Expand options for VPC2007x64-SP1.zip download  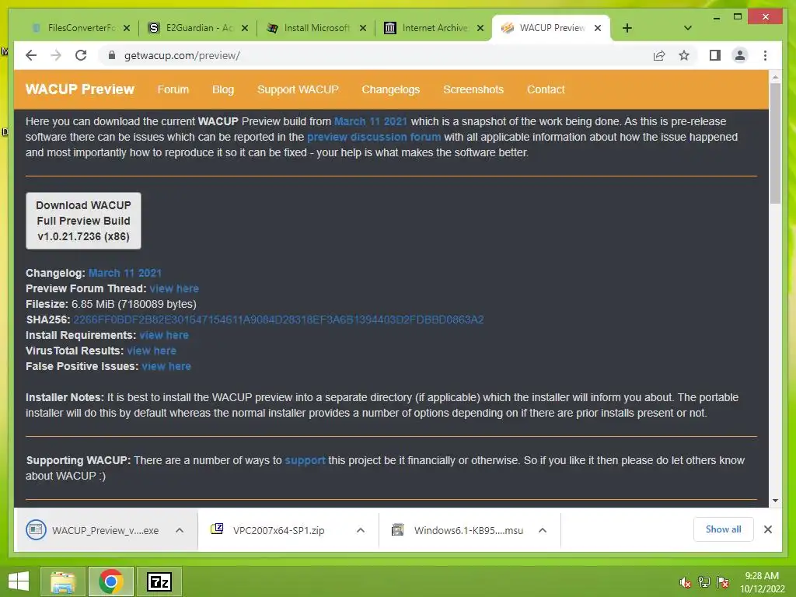(x=361, y=530)
